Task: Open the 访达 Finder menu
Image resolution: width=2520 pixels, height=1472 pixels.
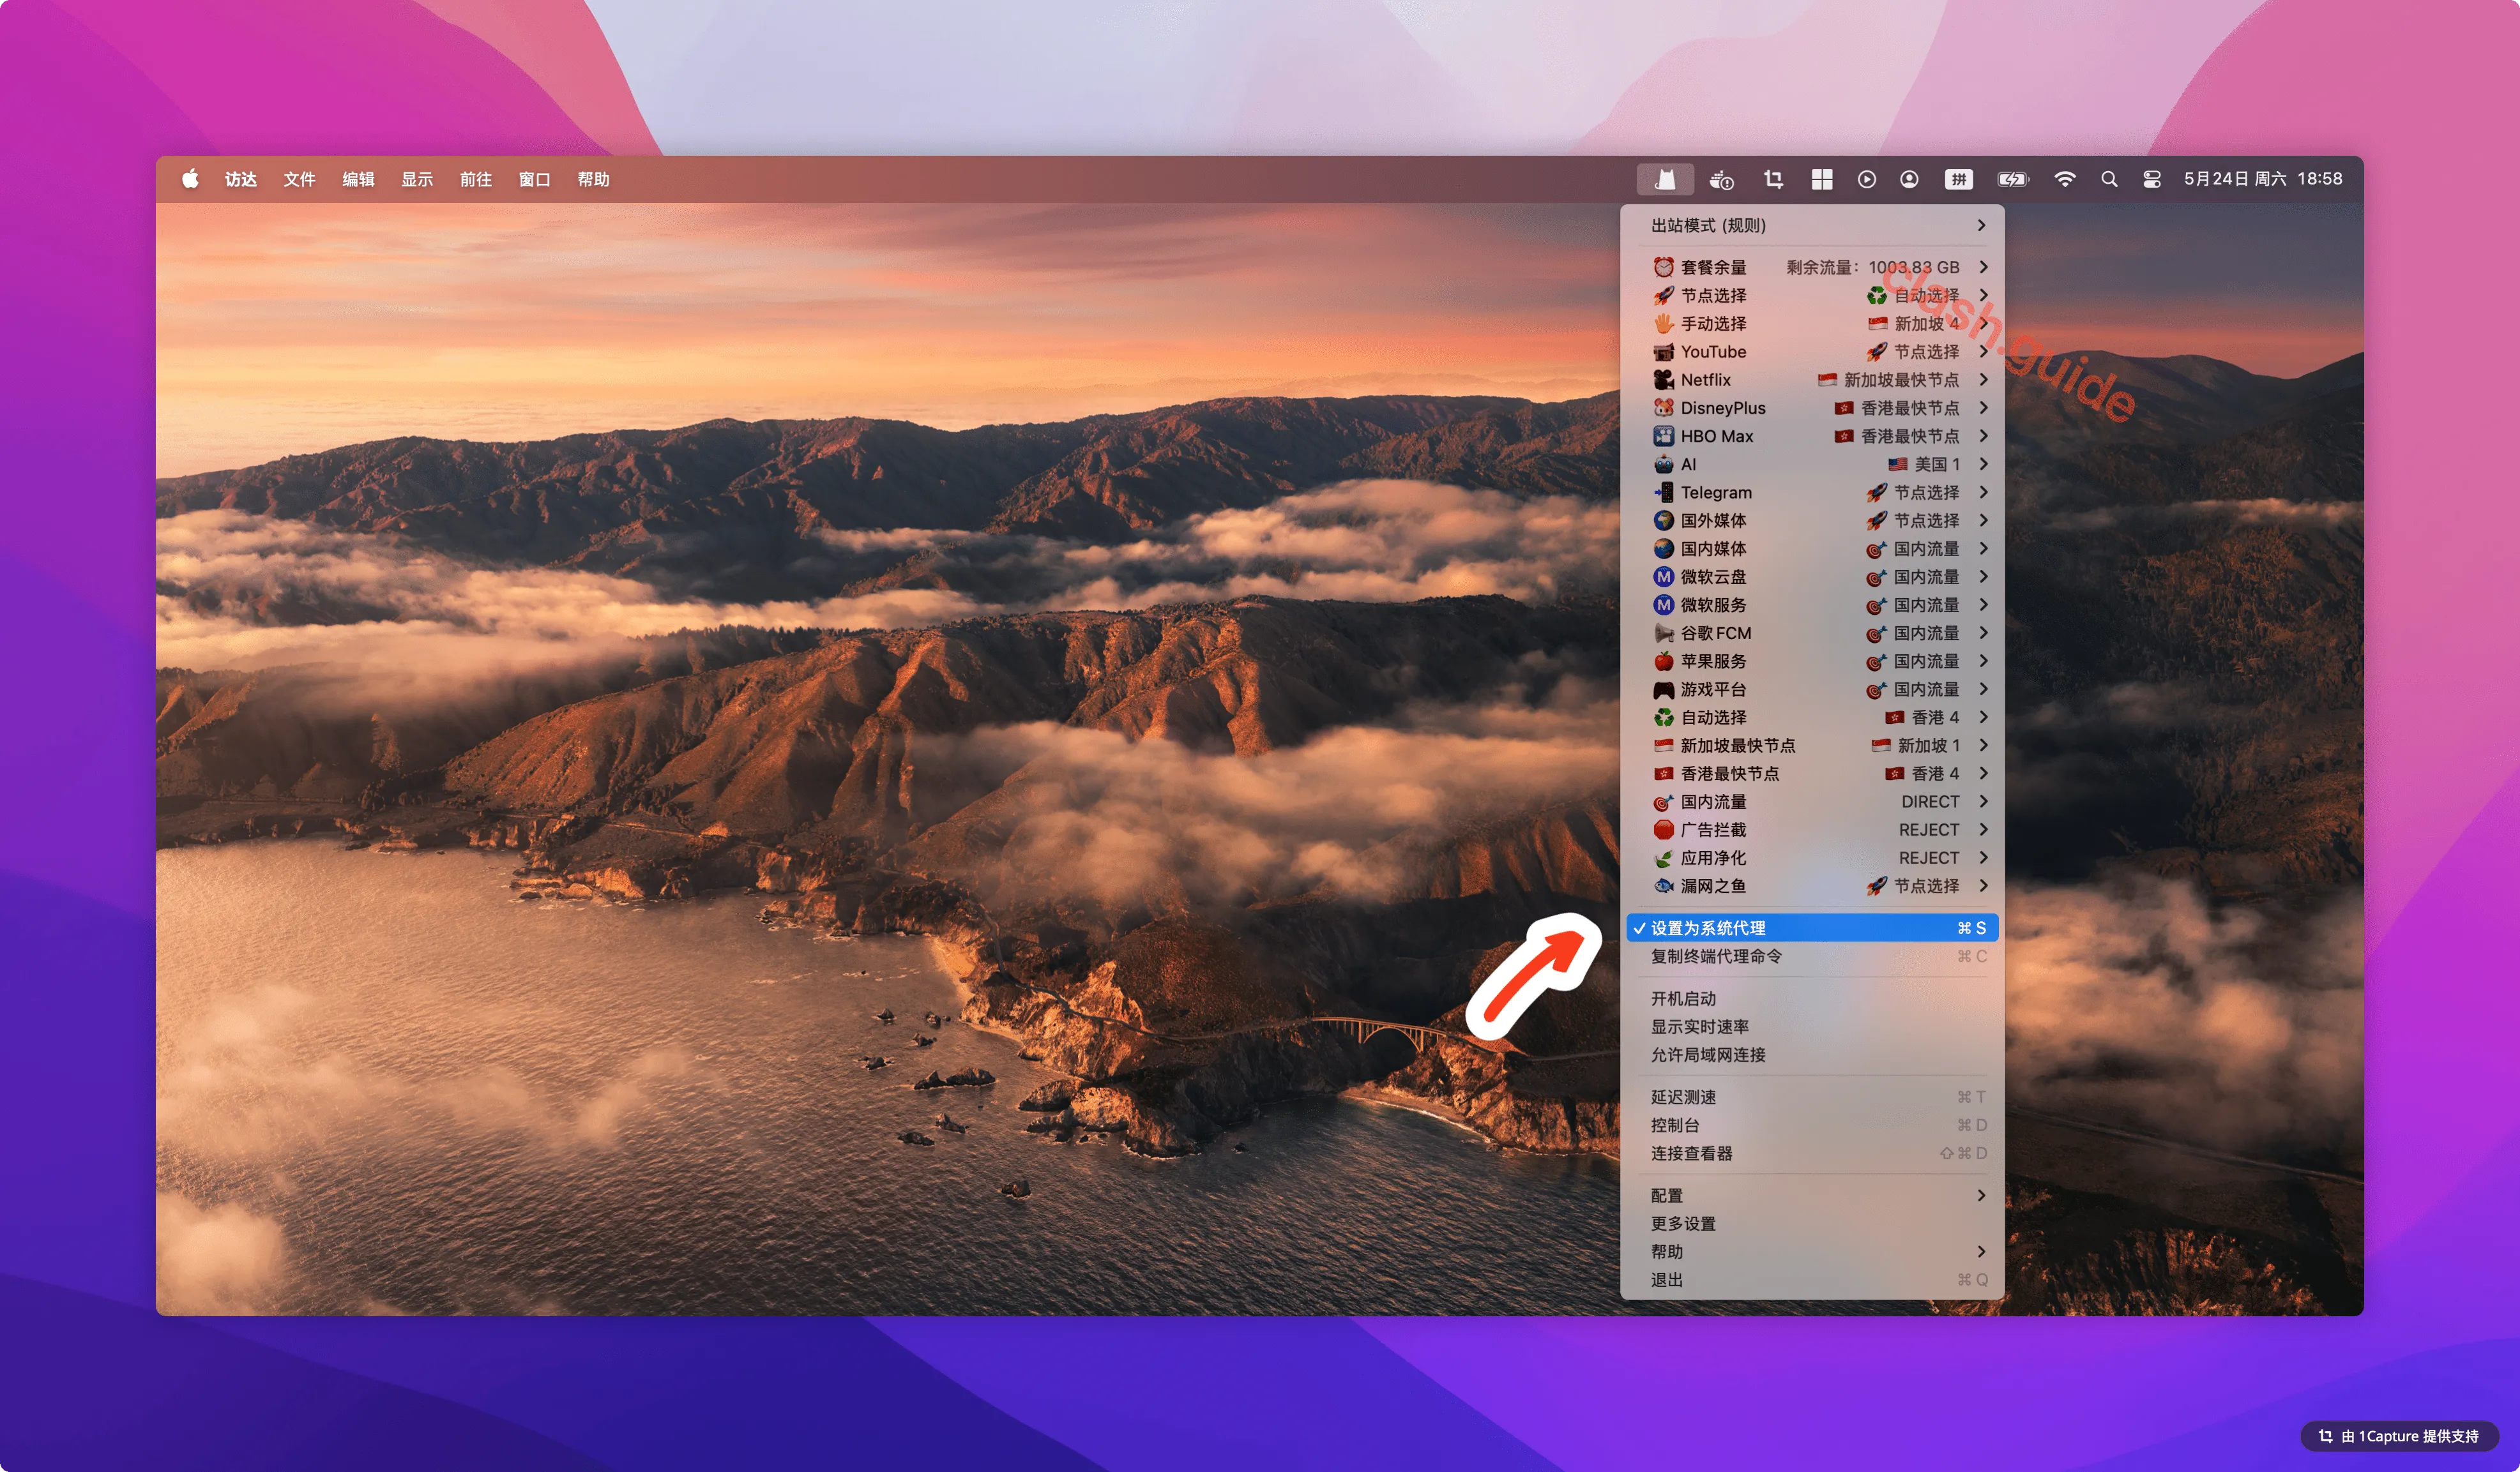Action: click(241, 179)
